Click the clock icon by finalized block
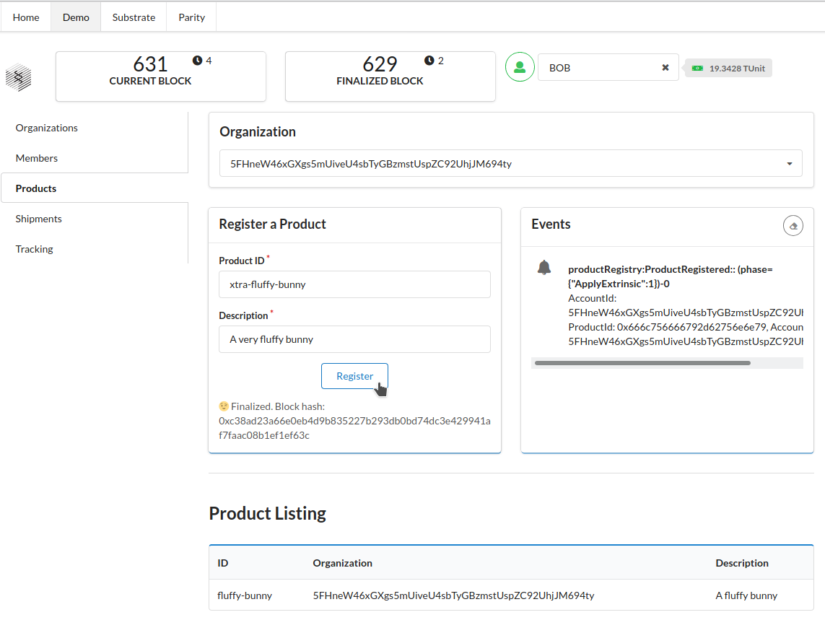Image resolution: width=825 pixels, height=620 pixels. [x=429, y=61]
